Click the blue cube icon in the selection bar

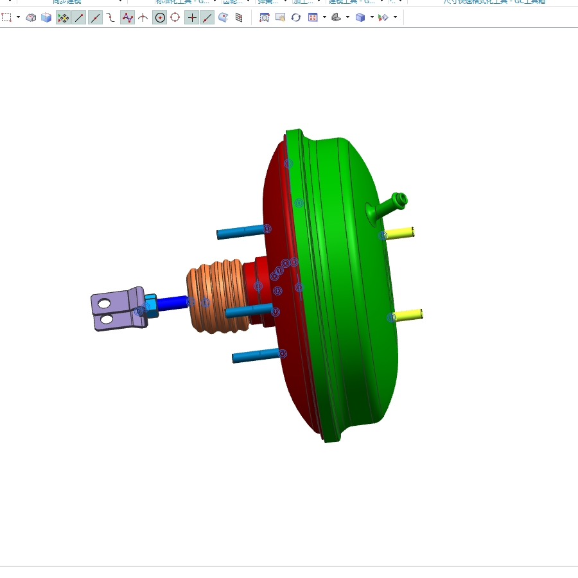point(46,17)
